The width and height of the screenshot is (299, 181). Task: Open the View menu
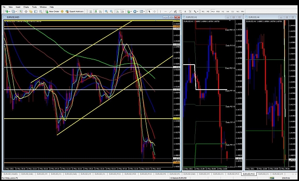pos(11,7)
